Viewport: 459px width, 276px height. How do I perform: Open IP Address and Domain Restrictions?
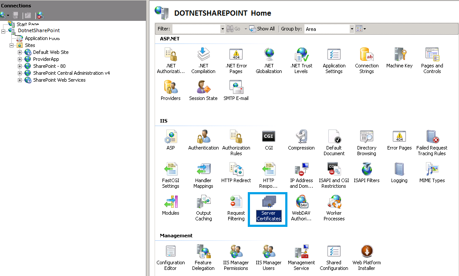click(x=301, y=175)
